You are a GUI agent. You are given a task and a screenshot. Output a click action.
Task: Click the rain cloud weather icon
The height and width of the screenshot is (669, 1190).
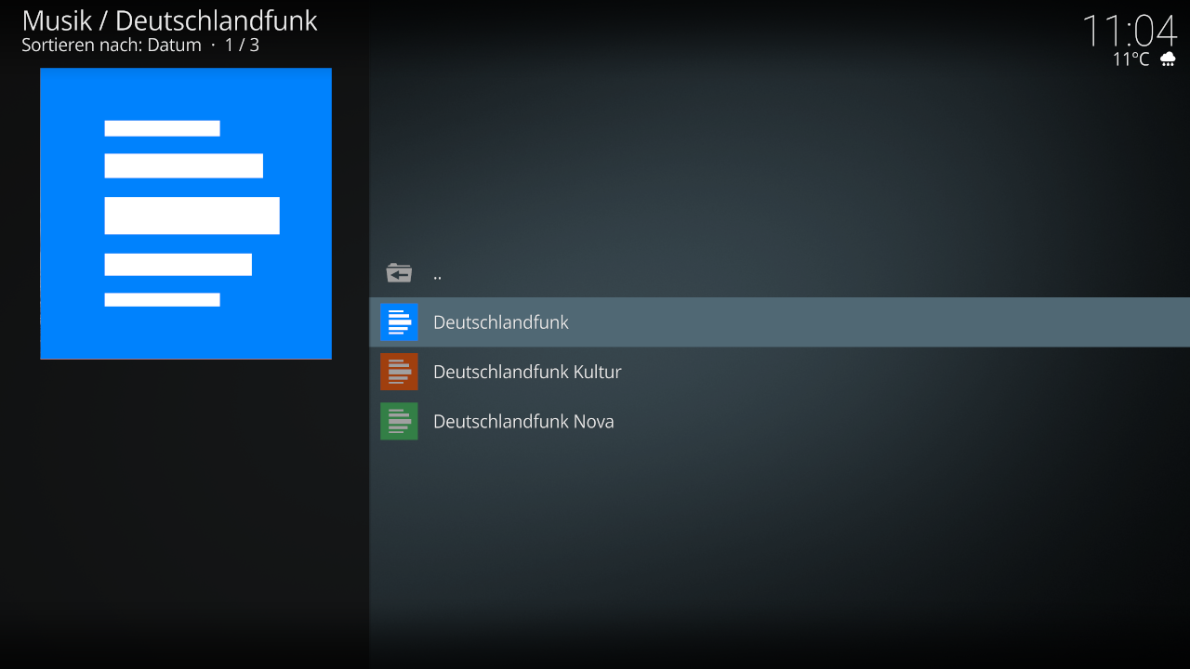point(1168,59)
